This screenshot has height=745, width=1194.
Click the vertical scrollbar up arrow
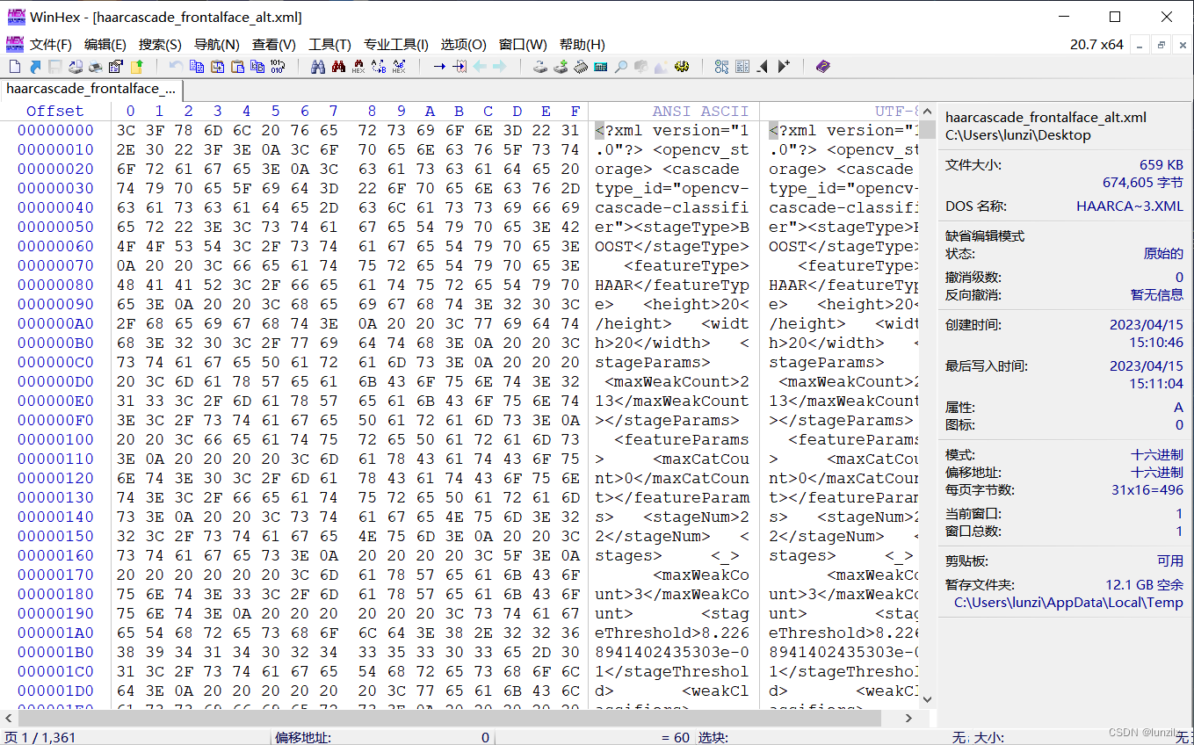coord(926,110)
